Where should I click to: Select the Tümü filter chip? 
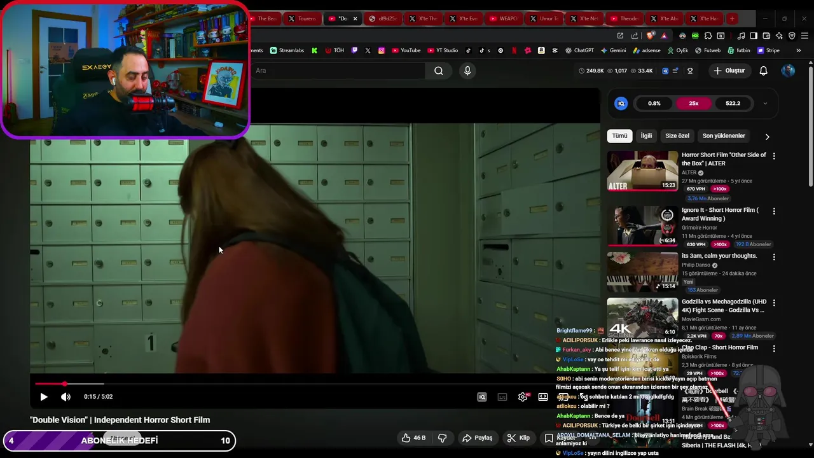pyautogui.click(x=619, y=135)
